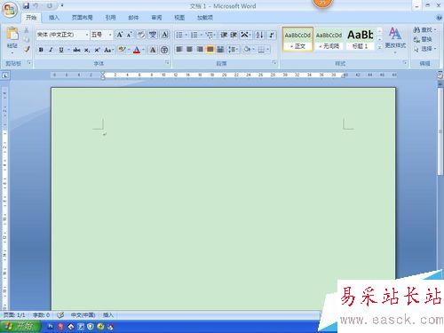Open Select menu in editing group
This screenshot has width=444, height=333.
425,49
